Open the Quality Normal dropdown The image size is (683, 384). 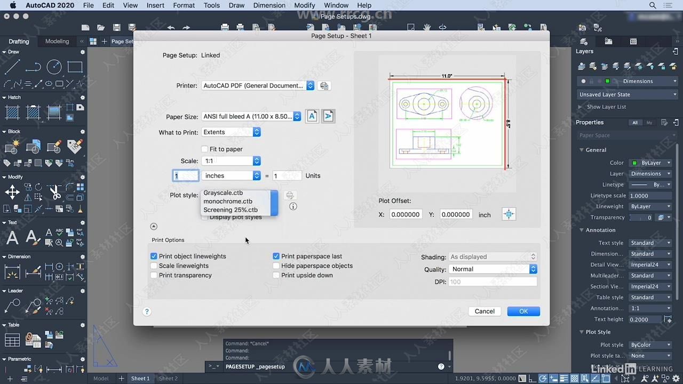coord(493,269)
